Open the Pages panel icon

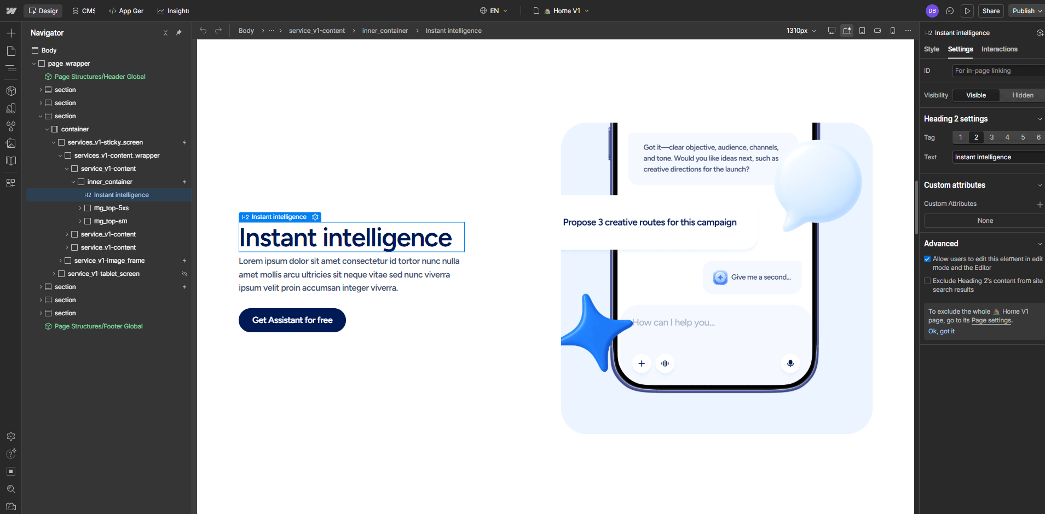click(x=11, y=51)
